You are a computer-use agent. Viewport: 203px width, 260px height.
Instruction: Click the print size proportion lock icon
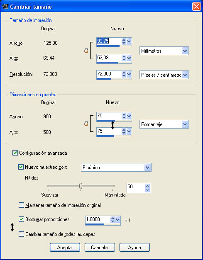pyautogui.click(x=86, y=51)
